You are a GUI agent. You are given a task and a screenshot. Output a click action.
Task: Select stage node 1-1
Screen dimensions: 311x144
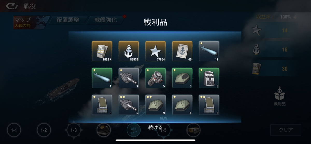coord(14,130)
